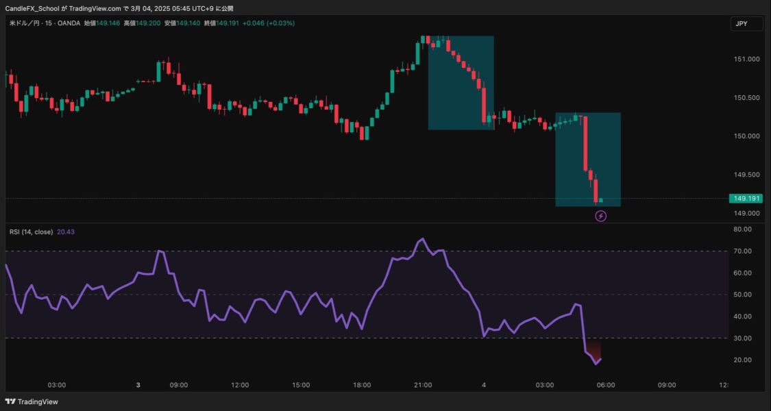Click the 150.500 price axis label
Viewport: 771px width, 411px height.
click(746, 98)
